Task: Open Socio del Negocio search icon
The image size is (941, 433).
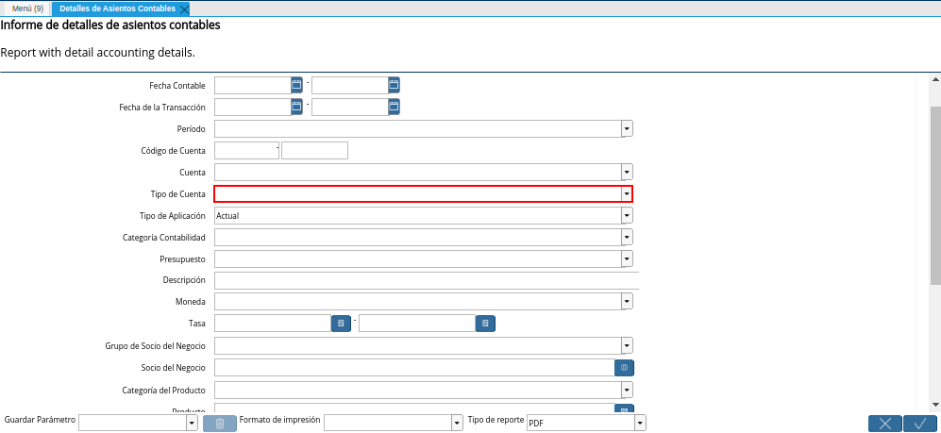Action: click(x=624, y=368)
